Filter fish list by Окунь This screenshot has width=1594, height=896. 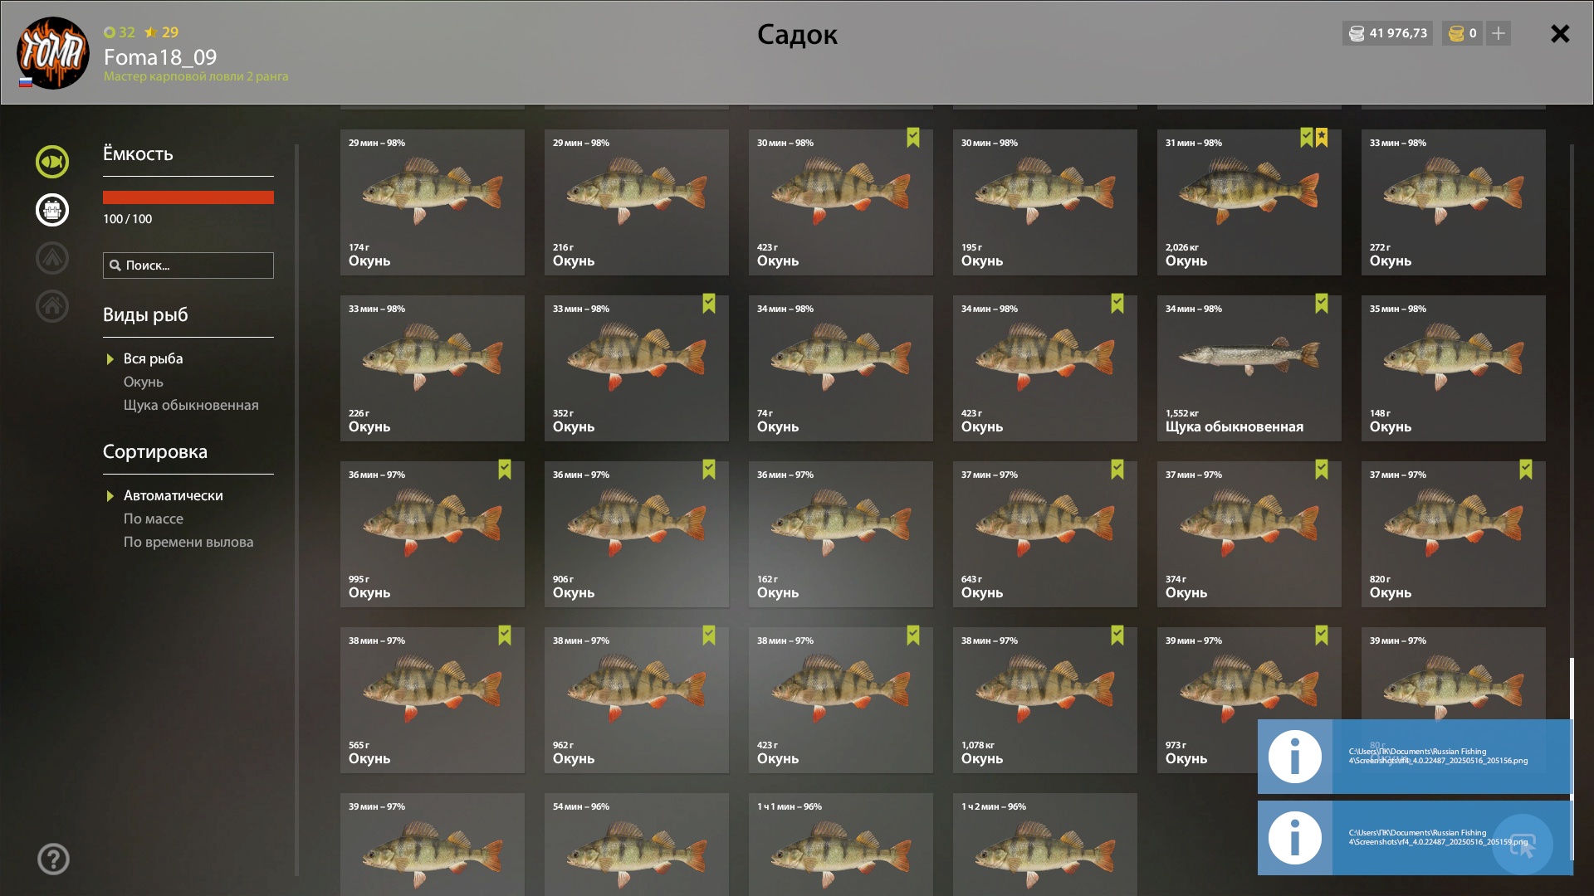144,382
